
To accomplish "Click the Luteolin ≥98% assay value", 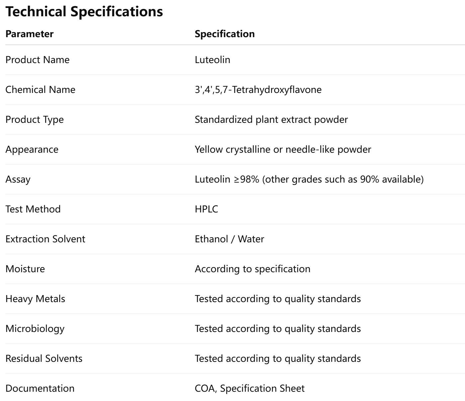I will (309, 179).
